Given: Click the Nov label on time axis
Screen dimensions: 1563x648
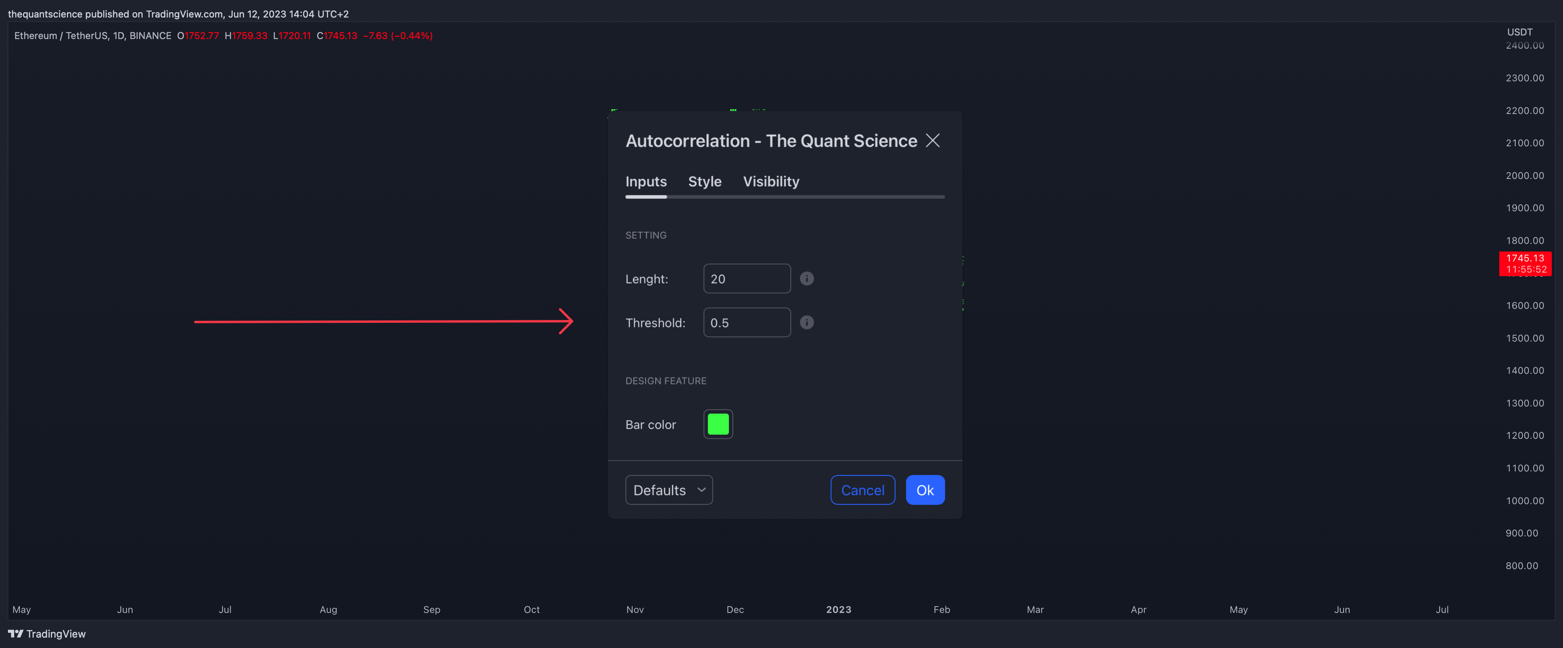Looking at the screenshot, I should pos(635,610).
